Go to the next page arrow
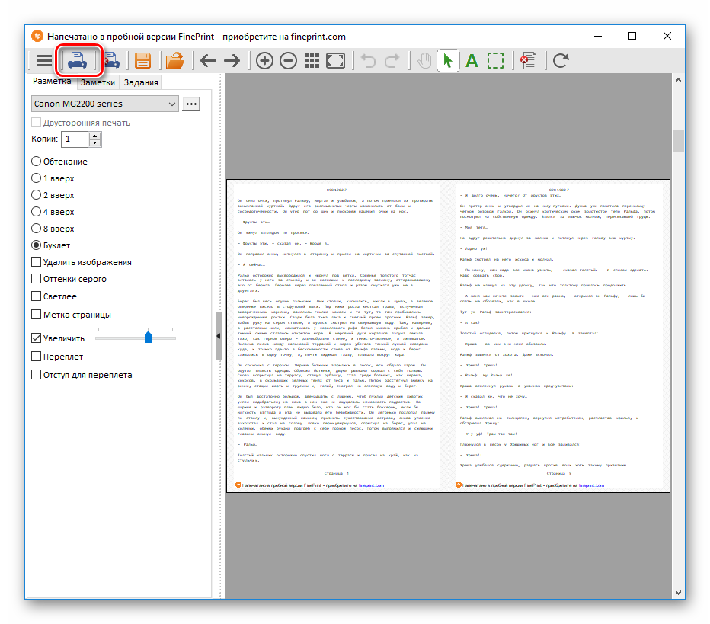This screenshot has height=624, width=710. (232, 61)
